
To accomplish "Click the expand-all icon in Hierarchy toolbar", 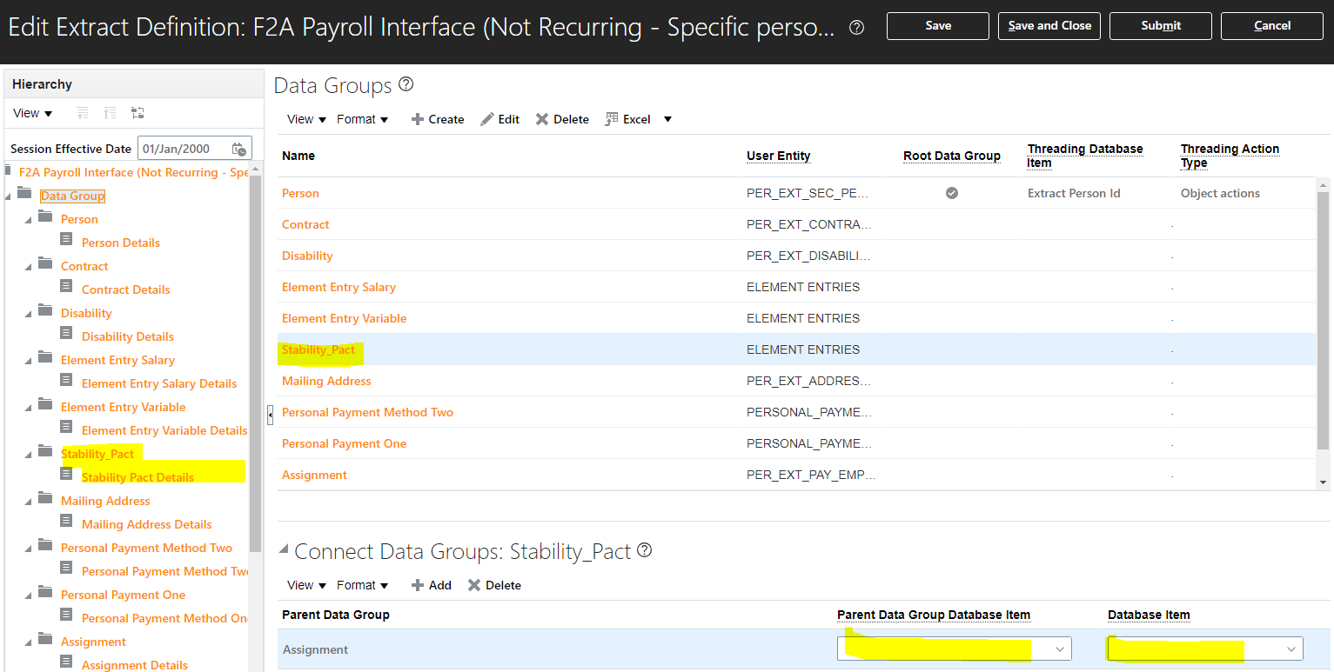I will [110, 113].
